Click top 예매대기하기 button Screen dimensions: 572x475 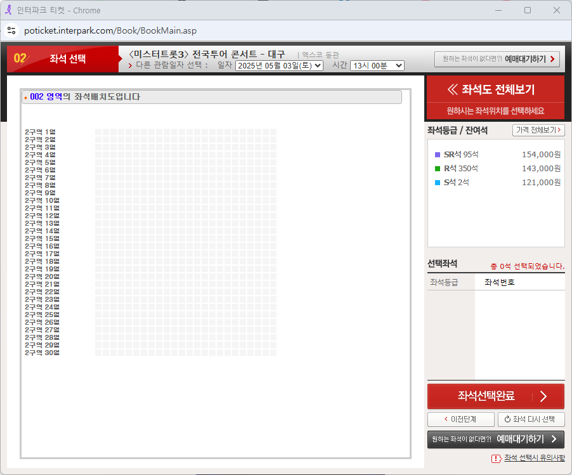coord(497,59)
